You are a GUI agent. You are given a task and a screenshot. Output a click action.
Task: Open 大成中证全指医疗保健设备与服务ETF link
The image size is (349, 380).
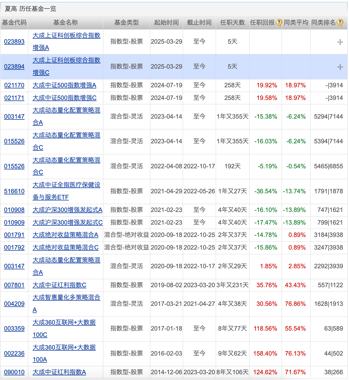[x=67, y=191]
